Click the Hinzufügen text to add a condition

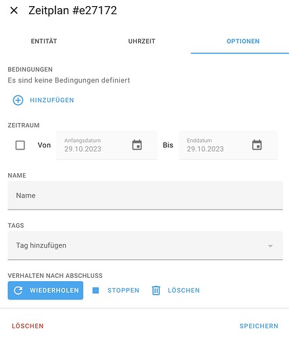coord(52,100)
